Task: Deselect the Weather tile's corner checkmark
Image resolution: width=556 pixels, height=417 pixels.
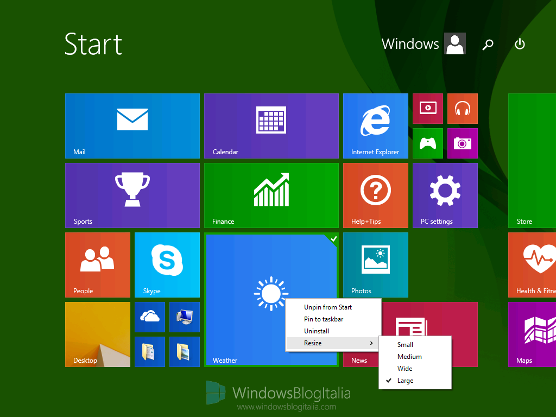Action: coord(333,239)
